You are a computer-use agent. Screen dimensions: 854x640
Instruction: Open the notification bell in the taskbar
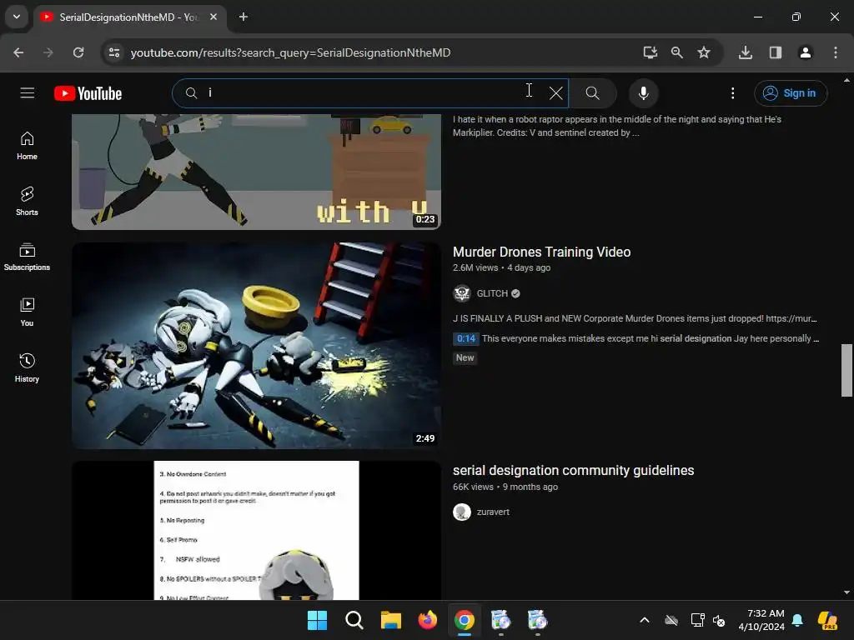coord(797,620)
